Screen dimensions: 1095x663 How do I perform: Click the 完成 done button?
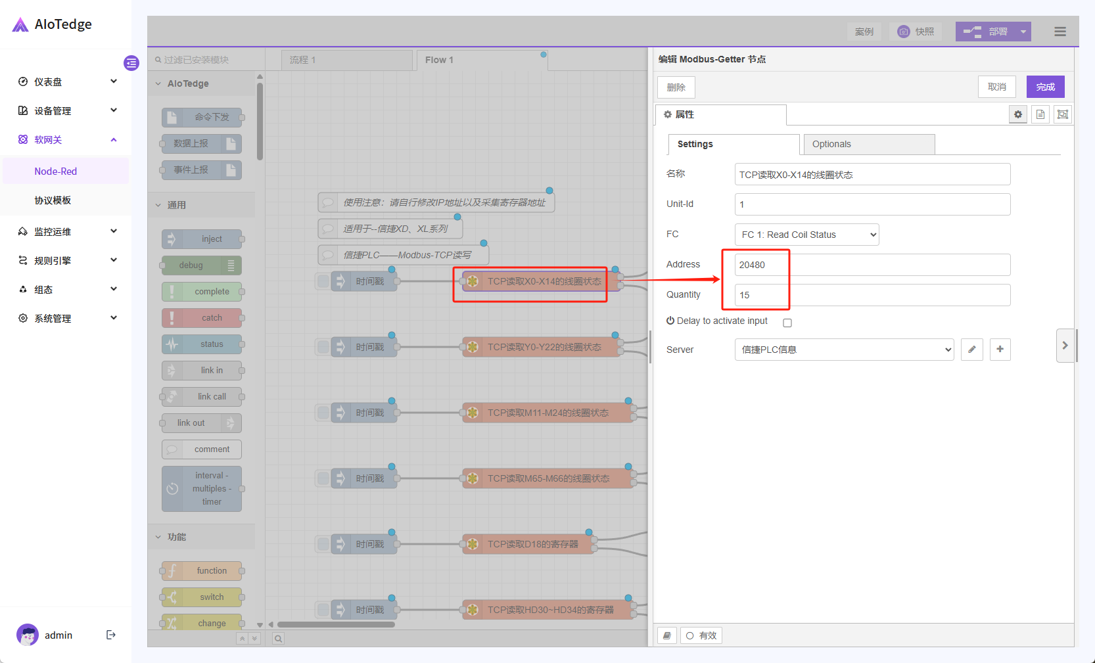click(1045, 87)
